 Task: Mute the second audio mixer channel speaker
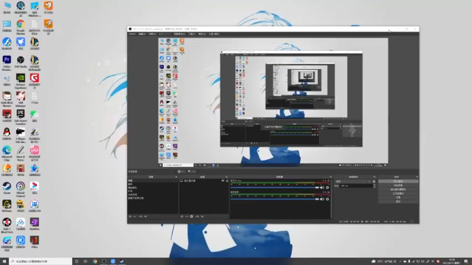322,199
